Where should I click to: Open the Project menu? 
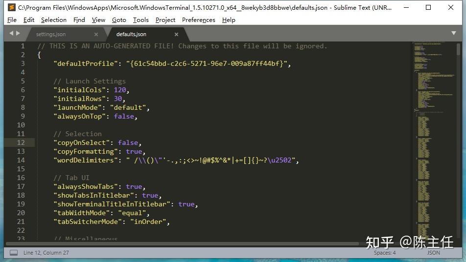point(165,20)
